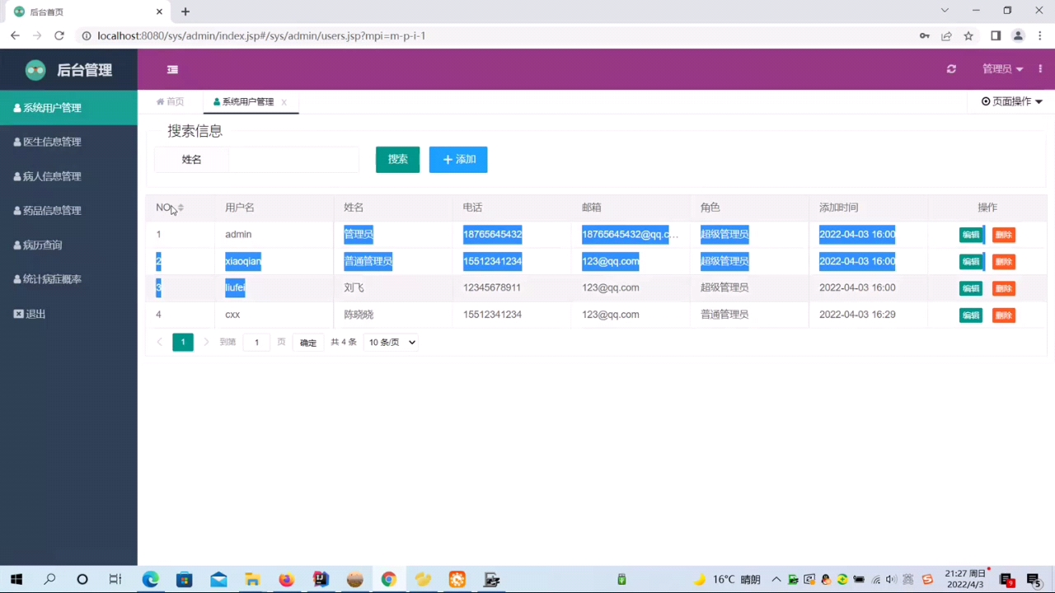Select 医生信息管理 in the sidebar

click(x=53, y=142)
